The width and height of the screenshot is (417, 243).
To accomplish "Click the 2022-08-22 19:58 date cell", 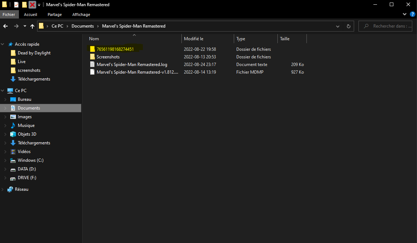I will click(x=200, y=49).
